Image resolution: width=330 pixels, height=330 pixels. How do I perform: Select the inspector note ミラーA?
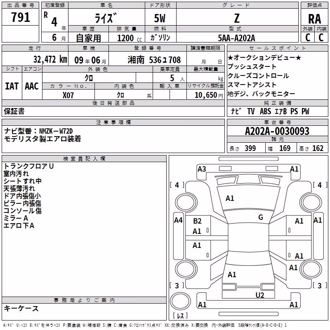pyautogui.click(x=16, y=218)
